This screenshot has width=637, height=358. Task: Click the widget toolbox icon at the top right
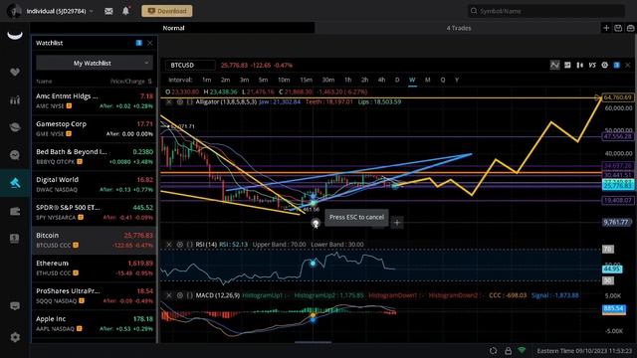[630, 28]
